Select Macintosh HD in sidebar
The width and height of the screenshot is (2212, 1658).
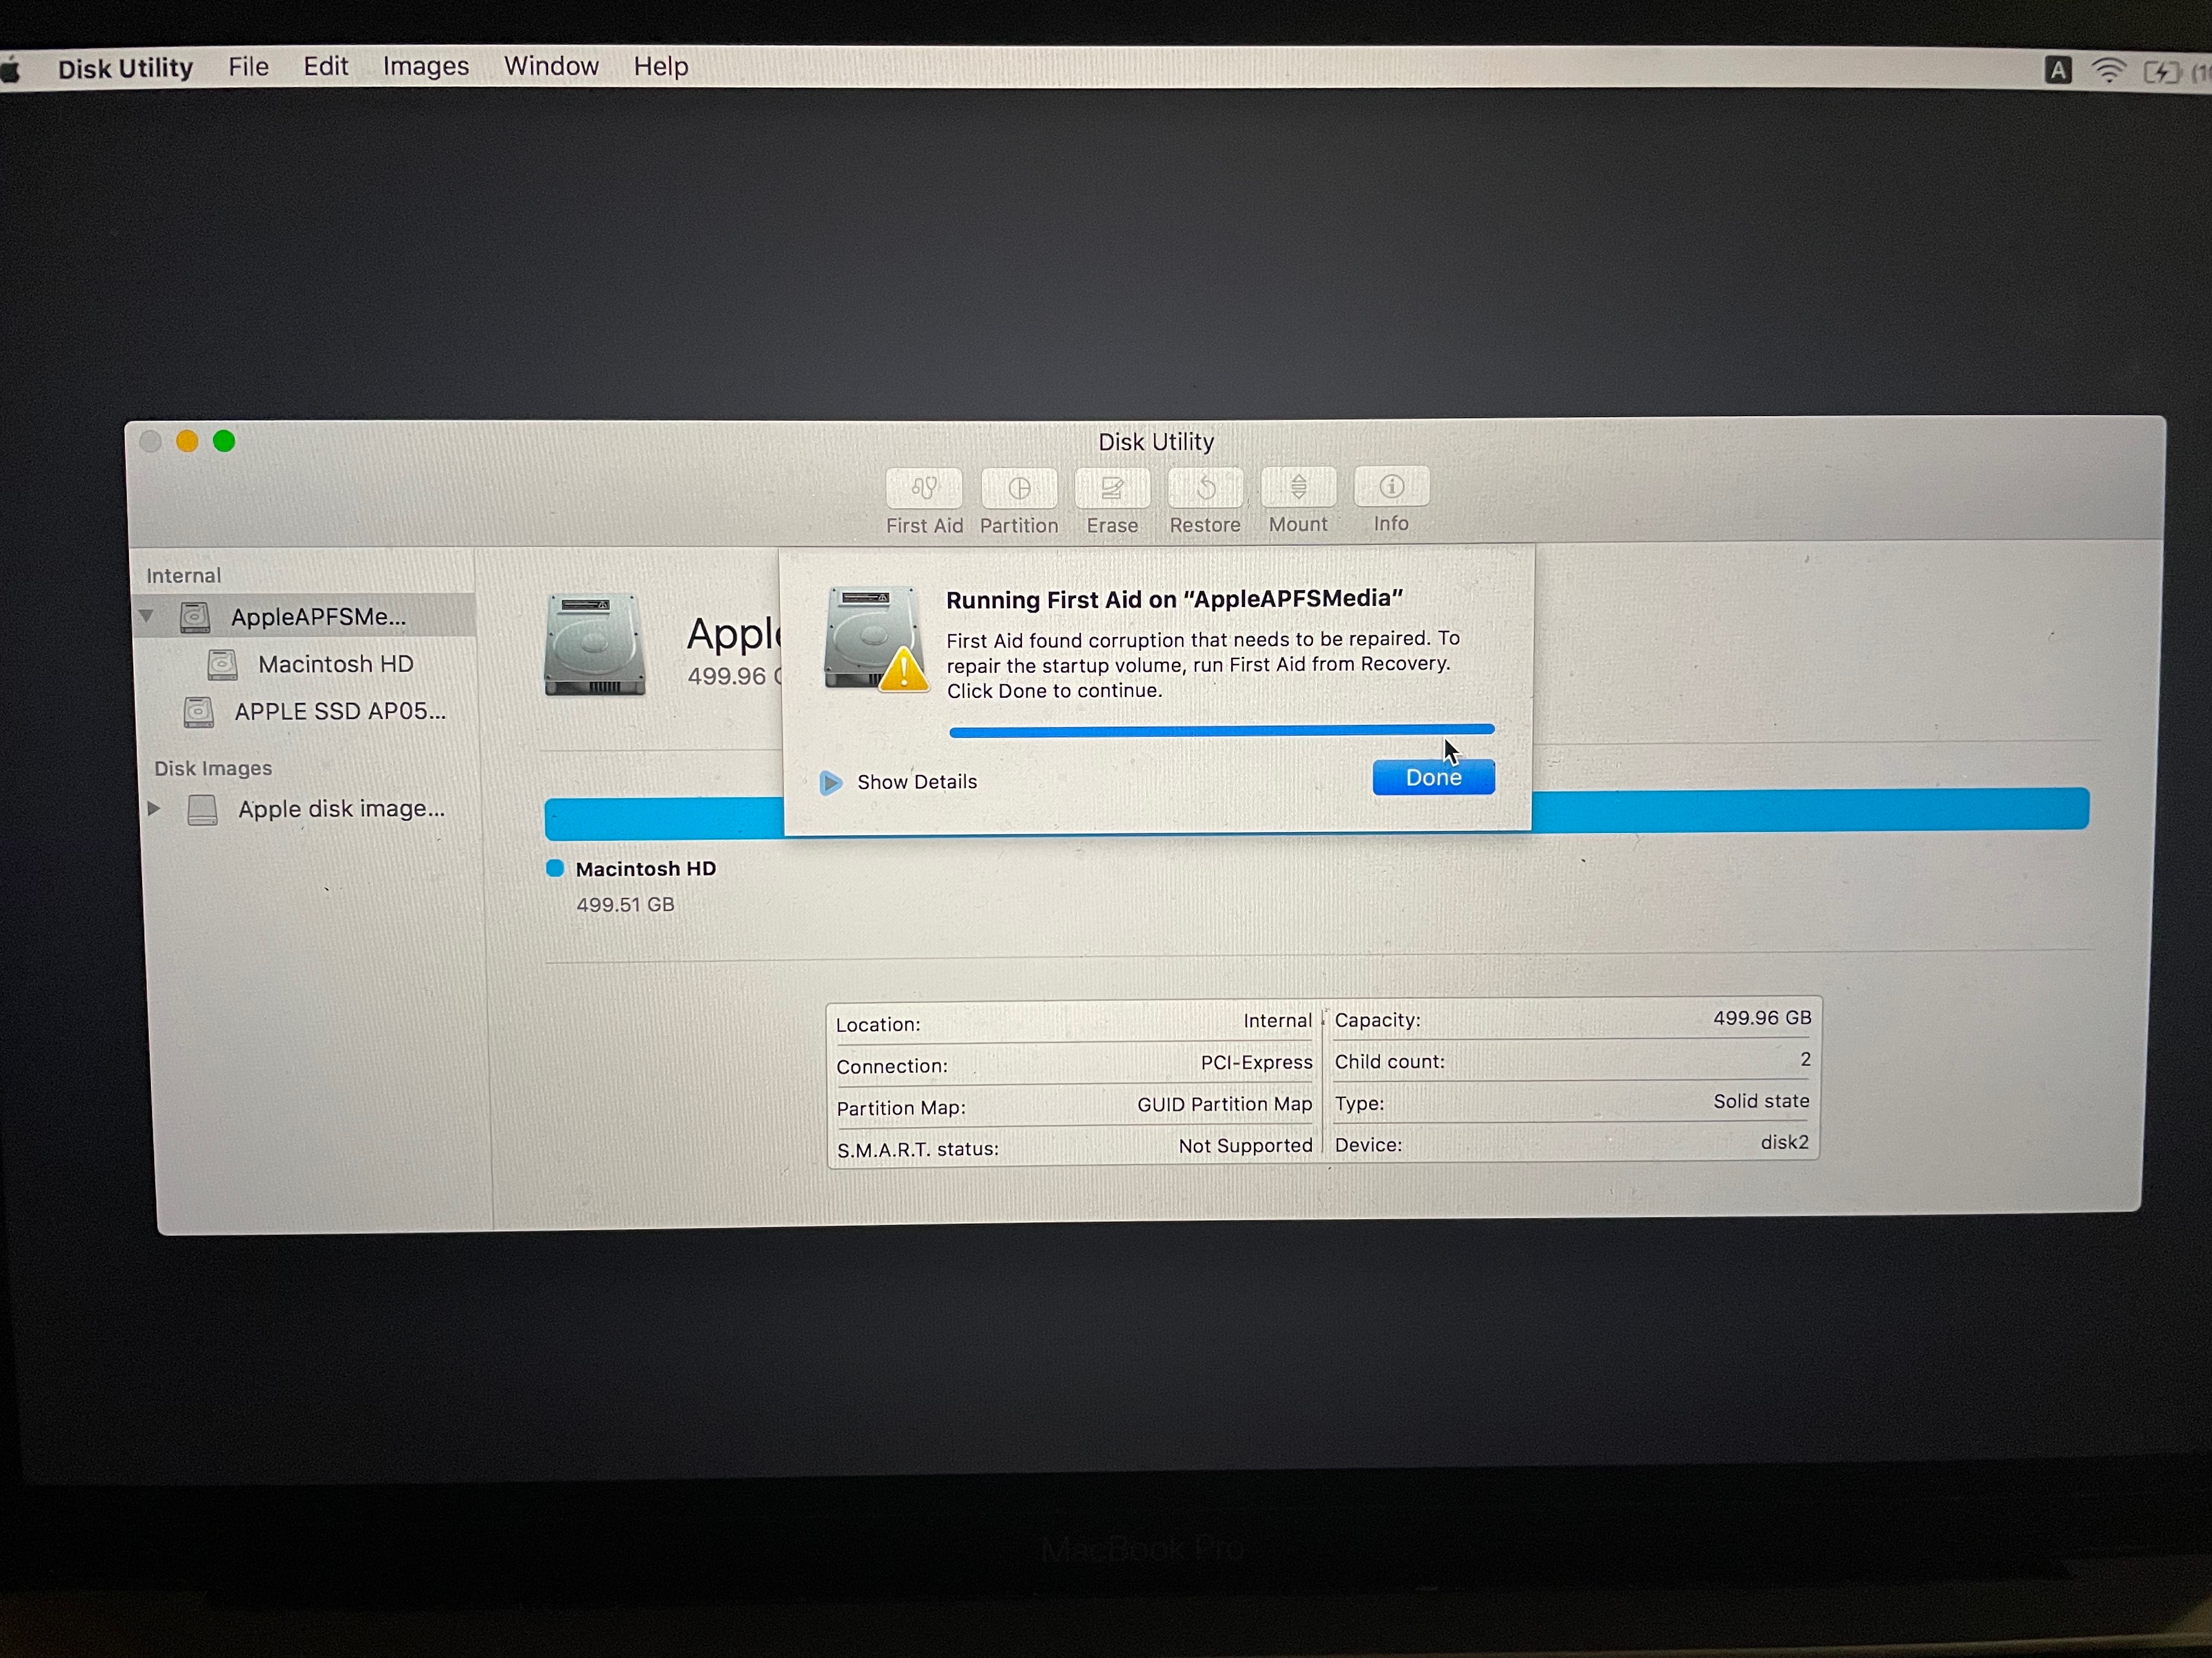pos(335,663)
